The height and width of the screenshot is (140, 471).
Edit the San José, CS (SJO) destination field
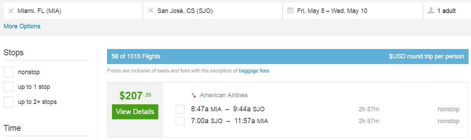[x=213, y=11]
